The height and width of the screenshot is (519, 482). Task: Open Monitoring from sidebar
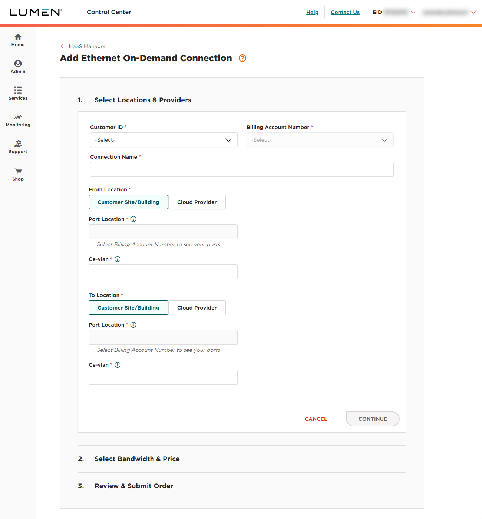click(x=18, y=120)
